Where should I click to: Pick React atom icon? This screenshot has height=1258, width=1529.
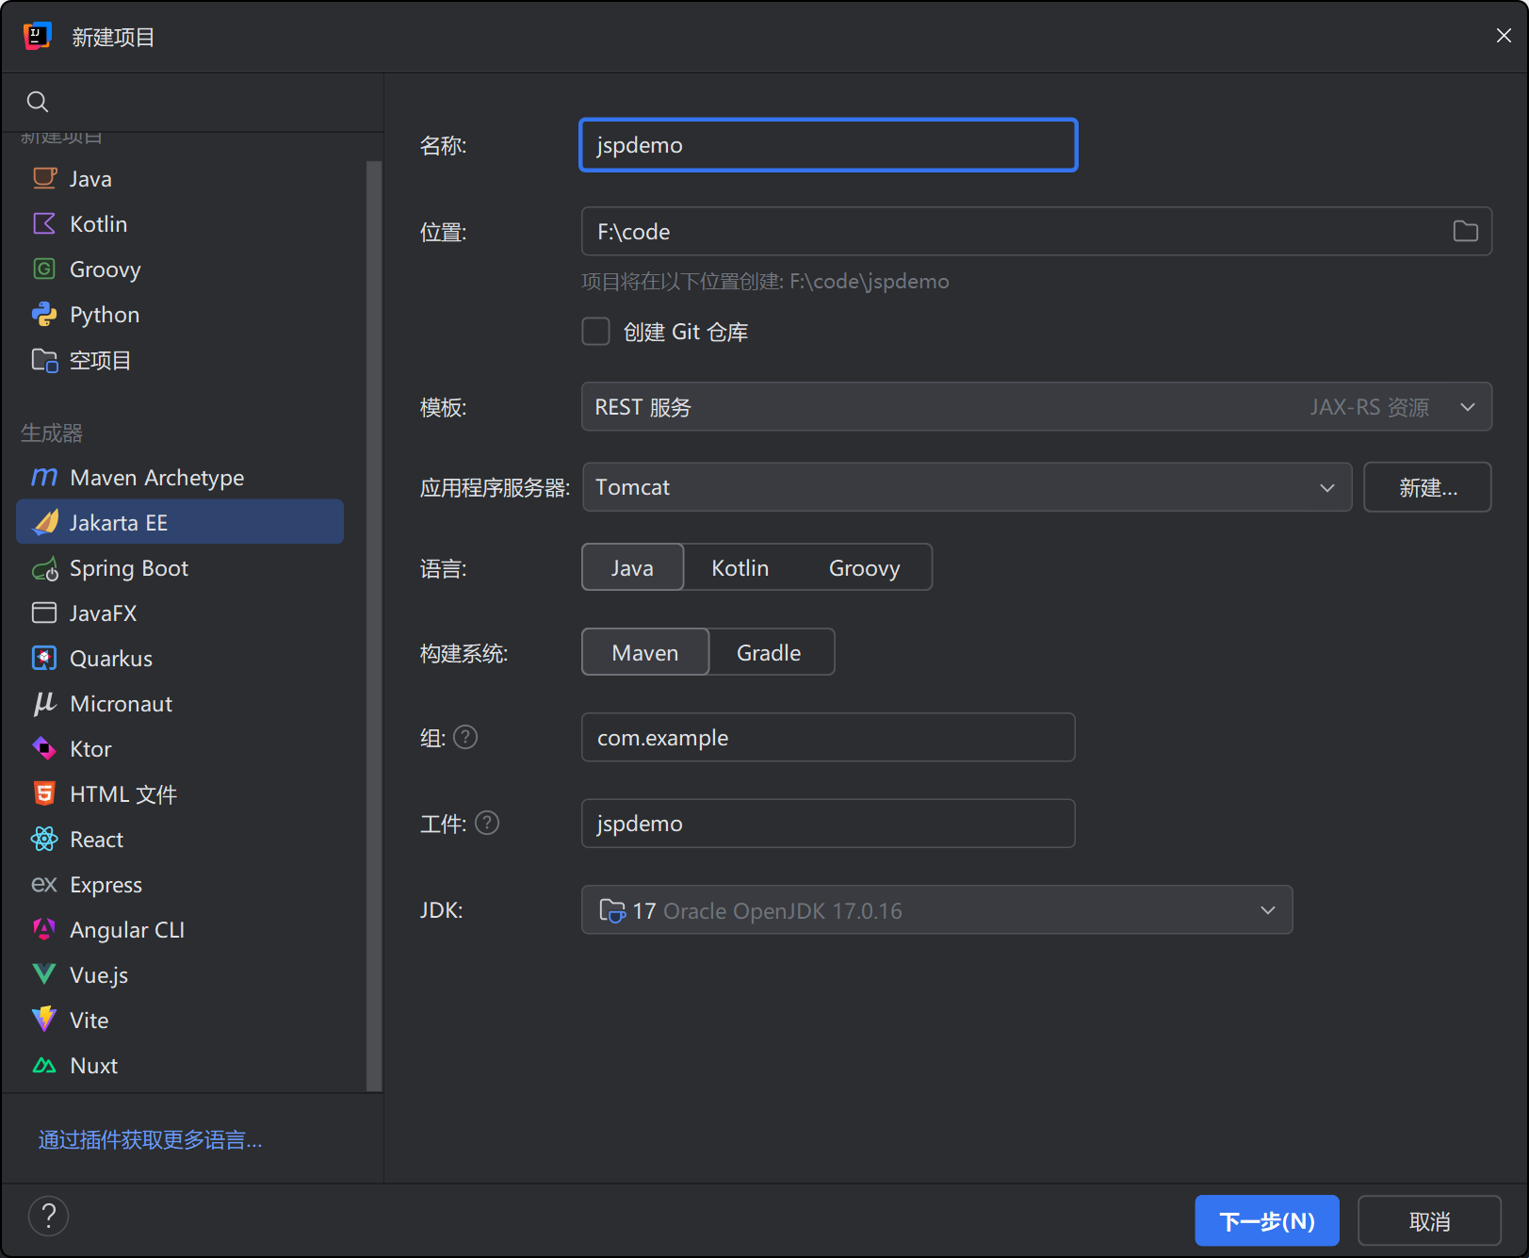click(x=44, y=840)
